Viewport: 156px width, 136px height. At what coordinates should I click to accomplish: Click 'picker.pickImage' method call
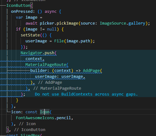pos(59,23)
